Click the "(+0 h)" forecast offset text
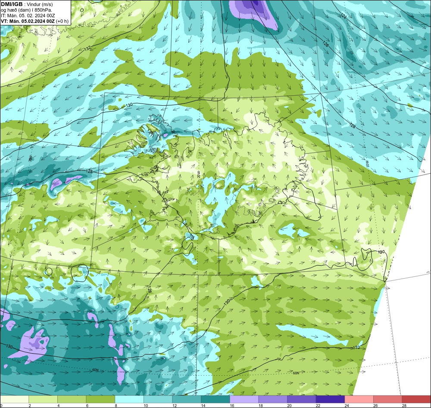 tap(62, 21)
